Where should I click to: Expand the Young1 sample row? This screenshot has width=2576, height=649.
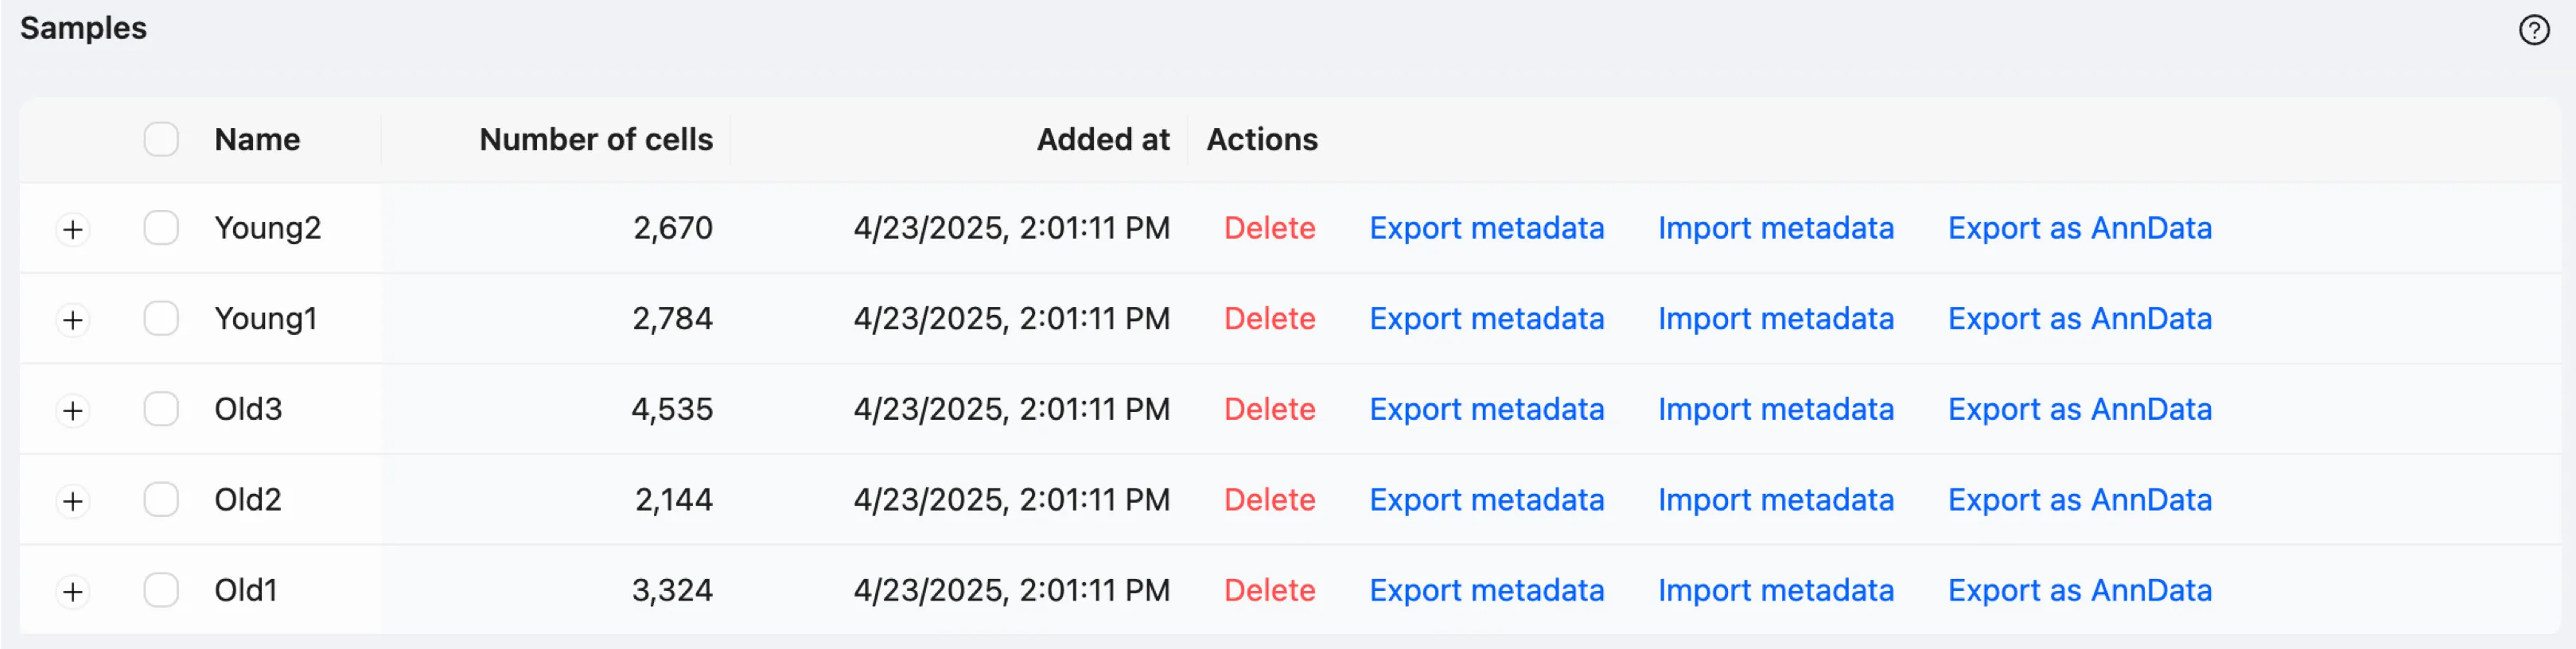[73, 320]
